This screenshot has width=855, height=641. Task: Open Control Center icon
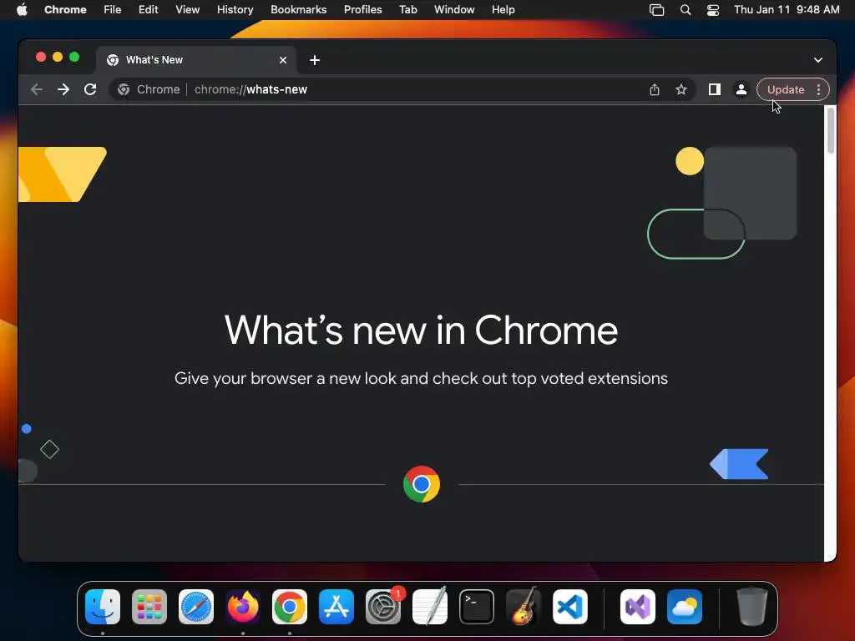click(713, 10)
